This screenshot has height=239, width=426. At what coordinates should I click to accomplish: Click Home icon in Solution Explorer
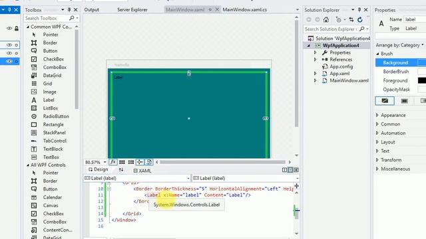tap(326, 19)
